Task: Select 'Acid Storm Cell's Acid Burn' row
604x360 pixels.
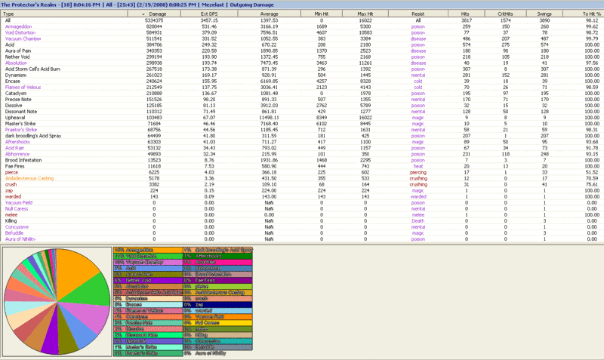Action: (x=302, y=69)
